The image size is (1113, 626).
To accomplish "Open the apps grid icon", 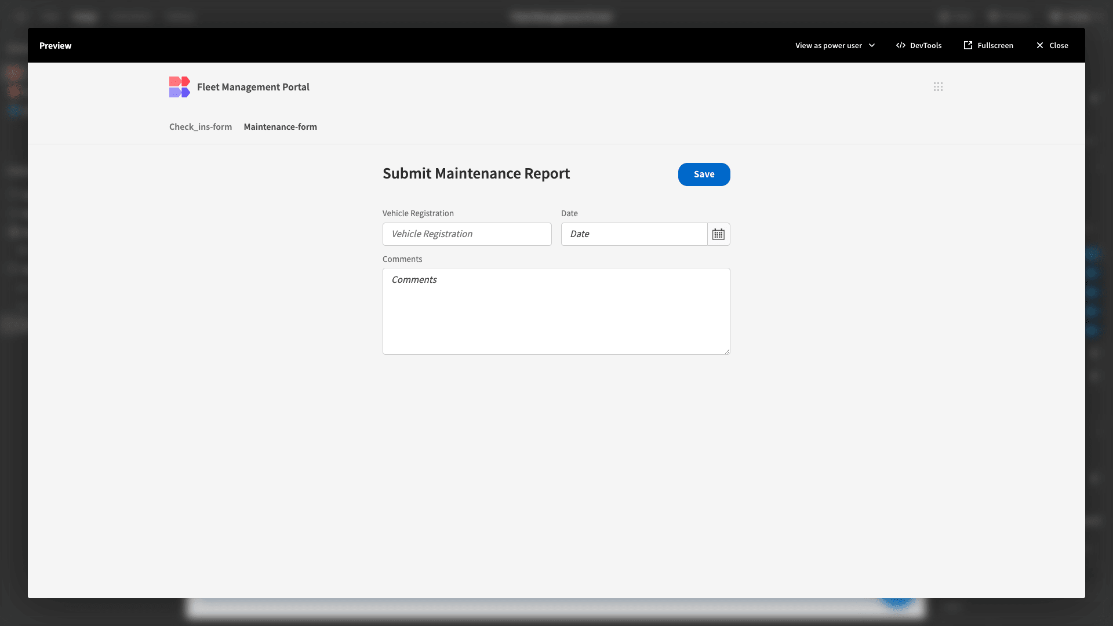I will click(938, 87).
